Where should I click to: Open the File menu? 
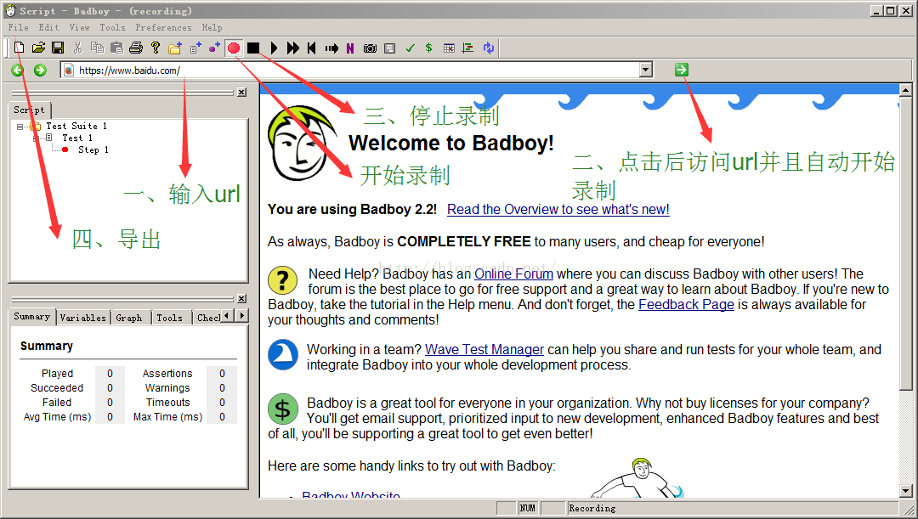18,27
